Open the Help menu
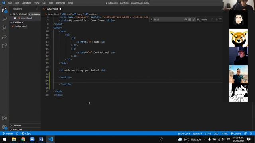The image size is (255, 143). tap(70, 3)
